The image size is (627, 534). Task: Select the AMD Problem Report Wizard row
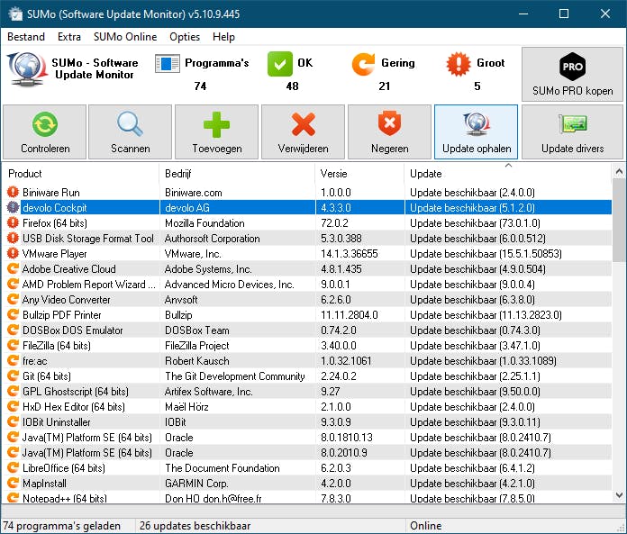pos(307,285)
